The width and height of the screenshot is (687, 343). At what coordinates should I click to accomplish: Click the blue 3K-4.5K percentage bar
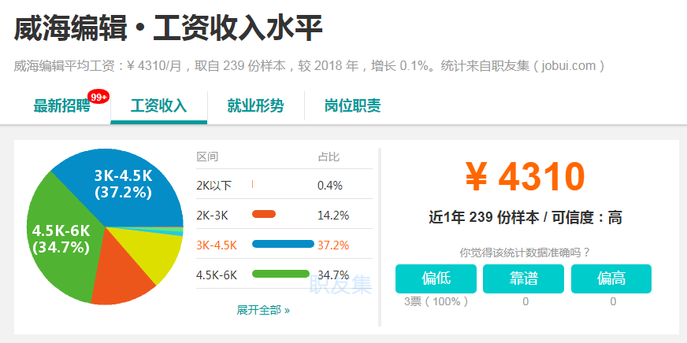click(283, 244)
